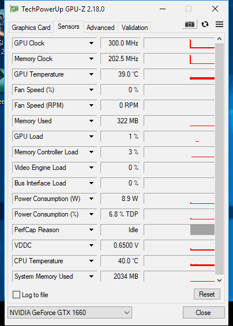Click the Memory Clock history graph
Image resolution: width=233 pixels, height=326 pixels.
click(x=179, y=59)
